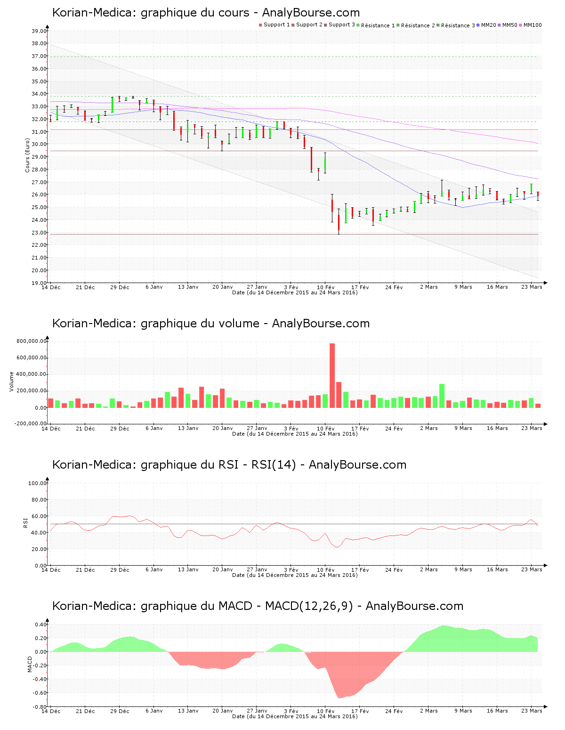Click '14 Déc' on the price chart axis

point(51,287)
